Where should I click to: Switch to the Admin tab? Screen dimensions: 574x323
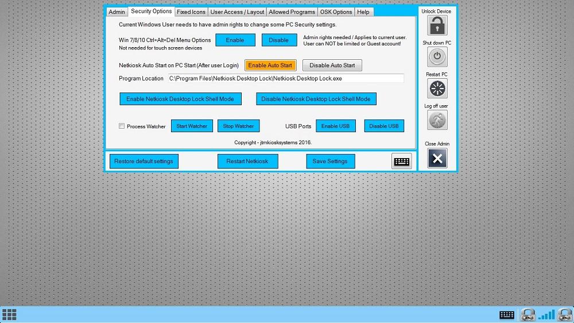click(117, 11)
